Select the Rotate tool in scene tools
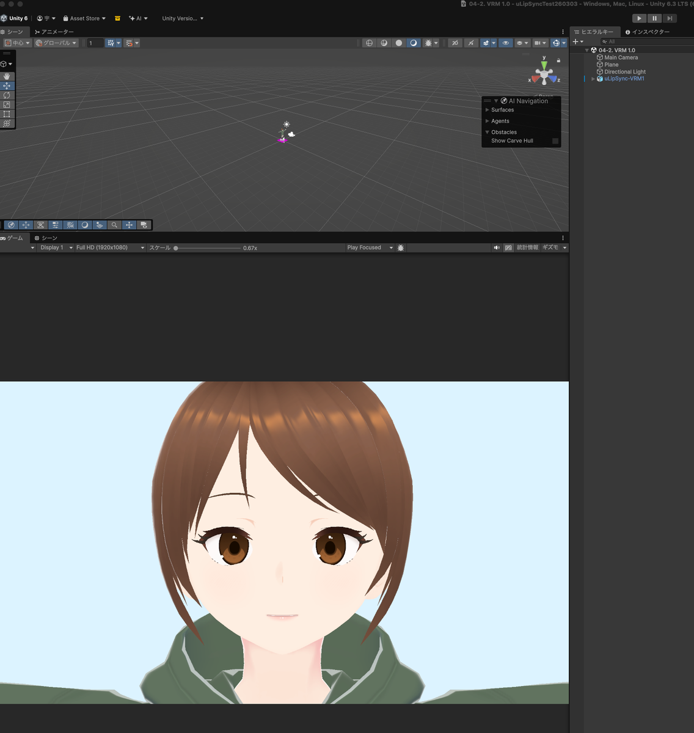This screenshot has width=694, height=733. point(7,95)
